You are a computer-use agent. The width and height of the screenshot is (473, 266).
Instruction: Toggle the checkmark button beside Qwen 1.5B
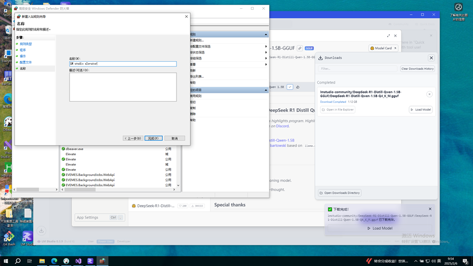290,87
